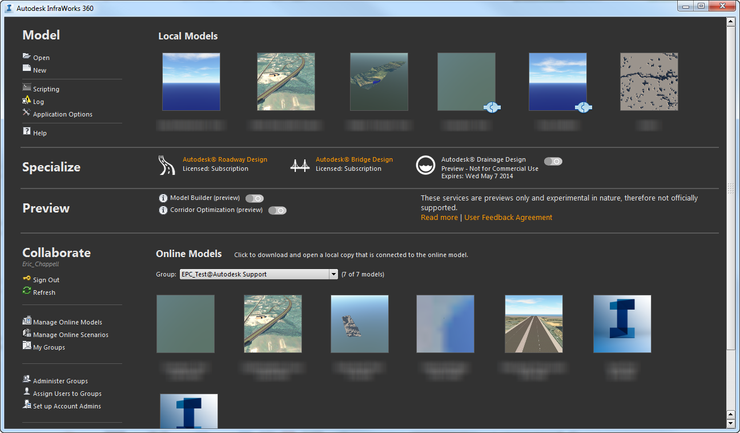Image resolution: width=740 pixels, height=433 pixels.
Task: Download online model with small city island
Action: click(360, 324)
